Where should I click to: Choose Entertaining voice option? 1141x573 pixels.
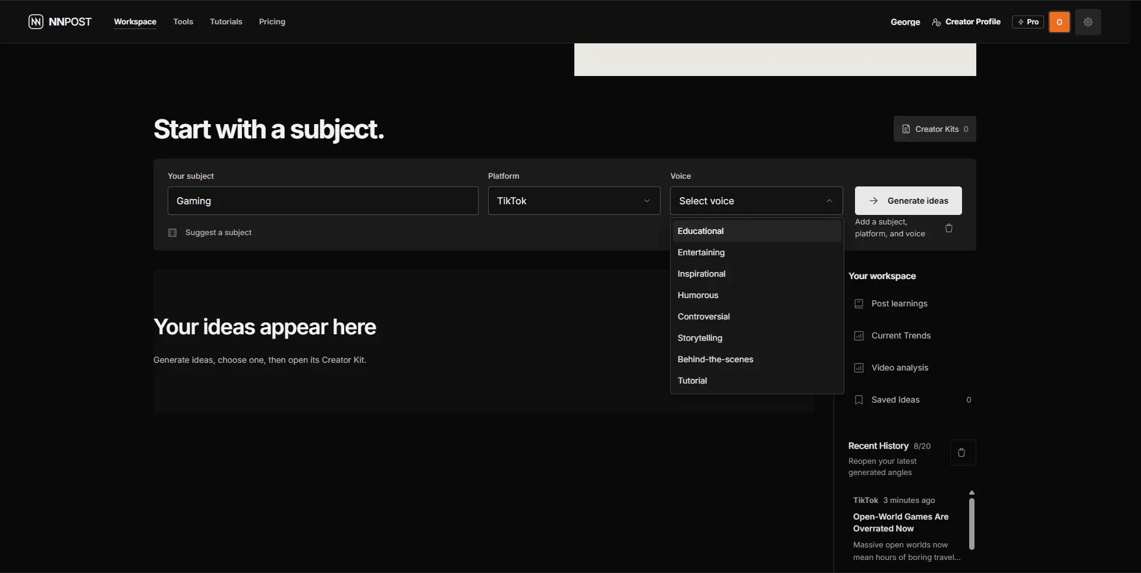756,252
